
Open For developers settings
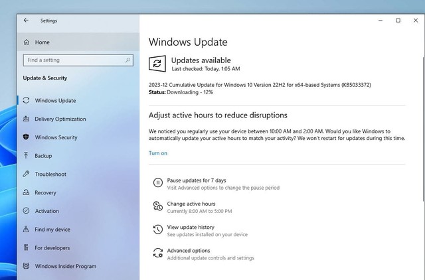pos(78,247)
